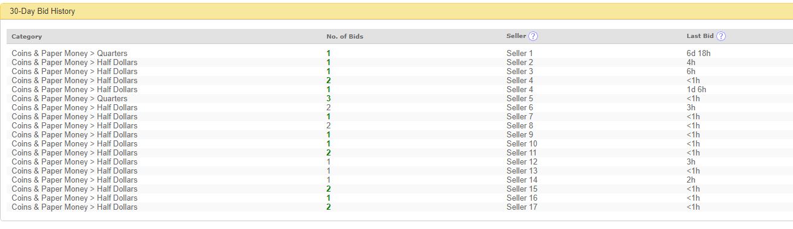Select the Seller 8 cell
The image size is (793, 229).
[x=520, y=126]
